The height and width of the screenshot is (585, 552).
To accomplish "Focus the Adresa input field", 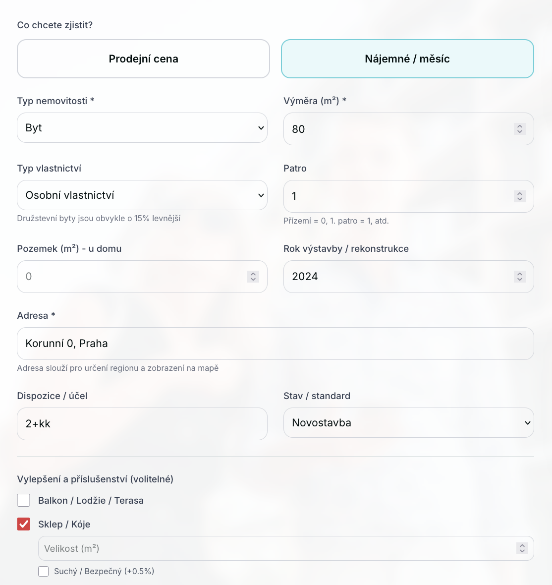I will (x=275, y=344).
